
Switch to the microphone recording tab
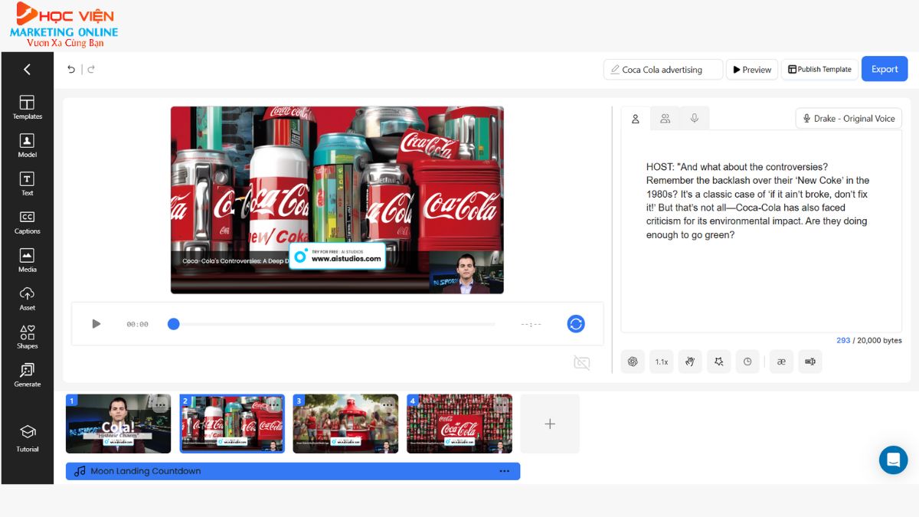click(x=694, y=119)
